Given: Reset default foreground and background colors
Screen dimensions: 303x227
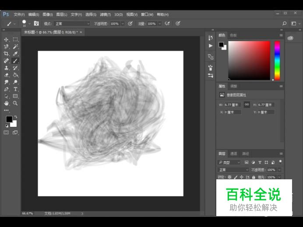Looking at the screenshot, I should pos(7,126).
